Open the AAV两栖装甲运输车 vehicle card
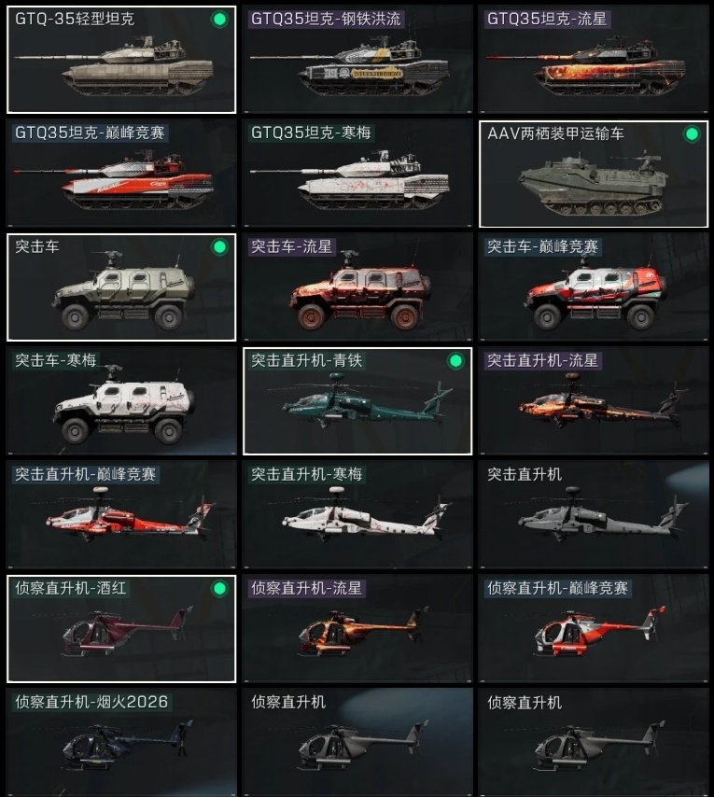 click(594, 174)
